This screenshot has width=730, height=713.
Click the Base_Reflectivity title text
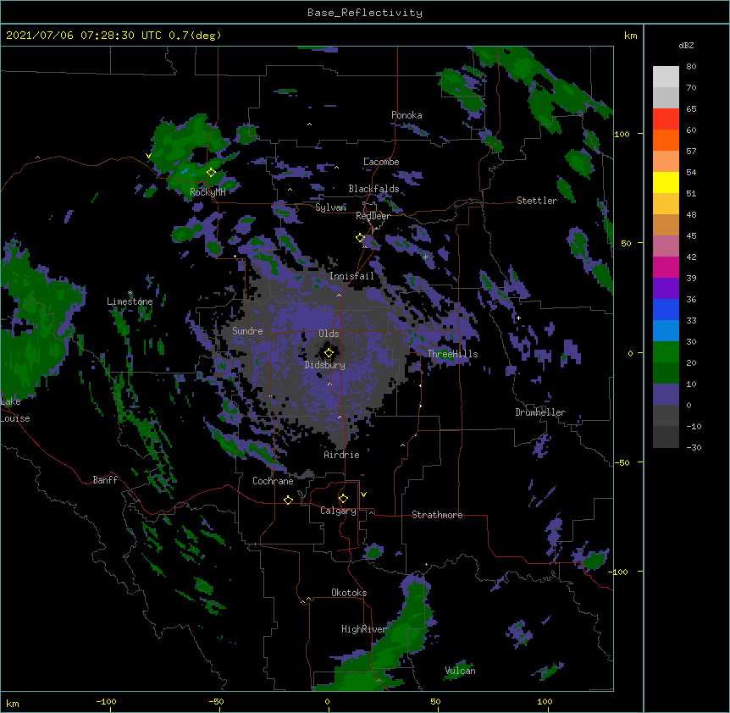(x=365, y=13)
